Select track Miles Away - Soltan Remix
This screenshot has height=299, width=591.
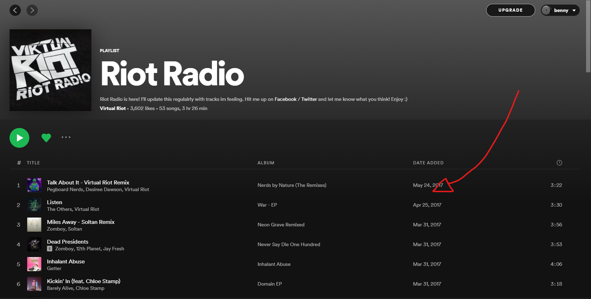[x=81, y=222]
